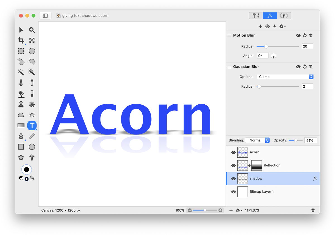The height and width of the screenshot is (235, 335).
Task: Open the layer gear options menu
Action: coord(239,210)
